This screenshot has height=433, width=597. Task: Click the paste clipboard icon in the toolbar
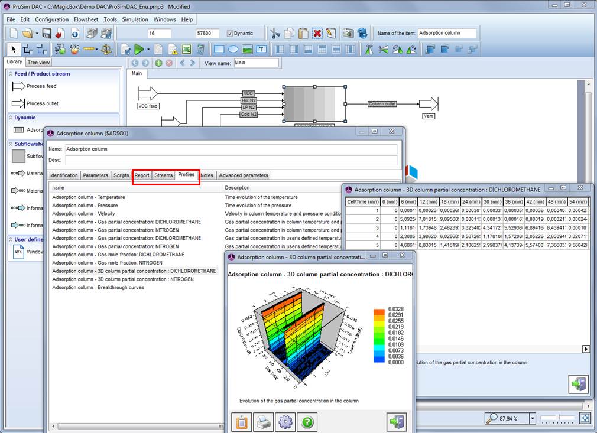[303, 34]
